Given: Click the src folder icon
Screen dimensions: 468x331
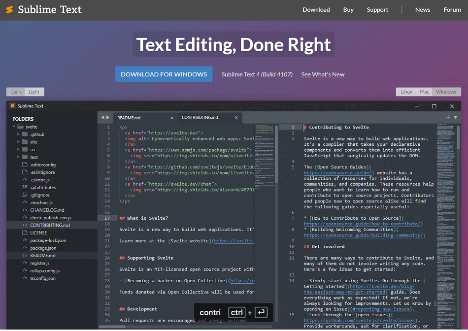Looking at the screenshot, I should [25, 149].
